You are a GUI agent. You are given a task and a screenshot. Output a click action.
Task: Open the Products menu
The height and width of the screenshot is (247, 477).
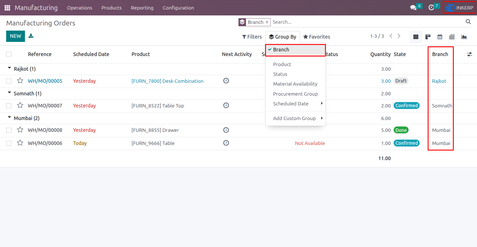pos(112,8)
